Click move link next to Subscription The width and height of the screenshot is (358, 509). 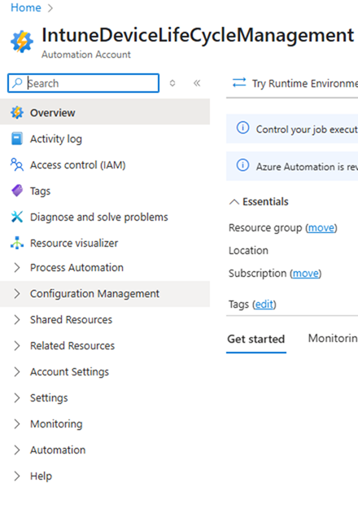pyautogui.click(x=305, y=274)
